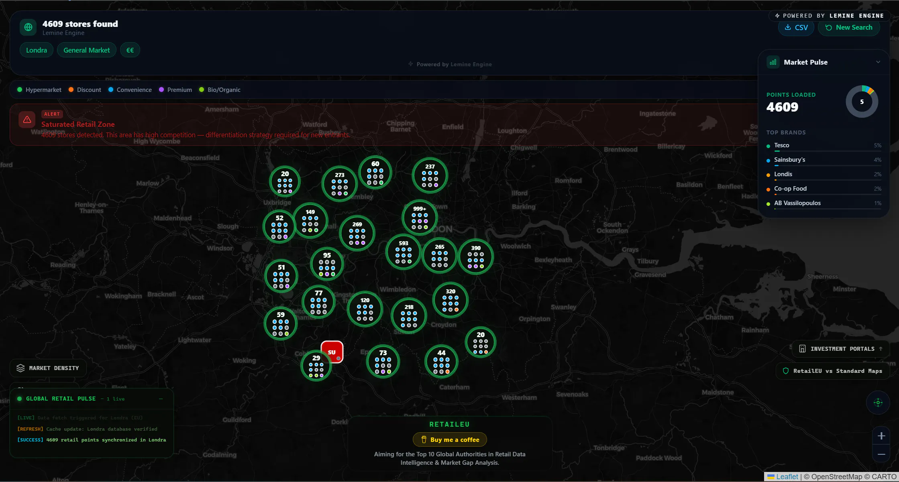Toggle the Convenience legend filter
The height and width of the screenshot is (482, 899).
(x=130, y=90)
